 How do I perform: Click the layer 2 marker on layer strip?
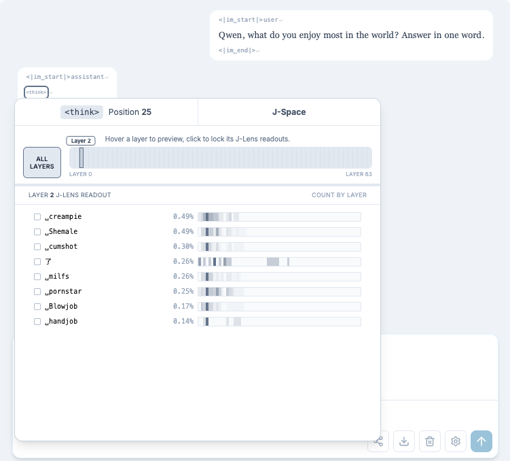coord(81,158)
